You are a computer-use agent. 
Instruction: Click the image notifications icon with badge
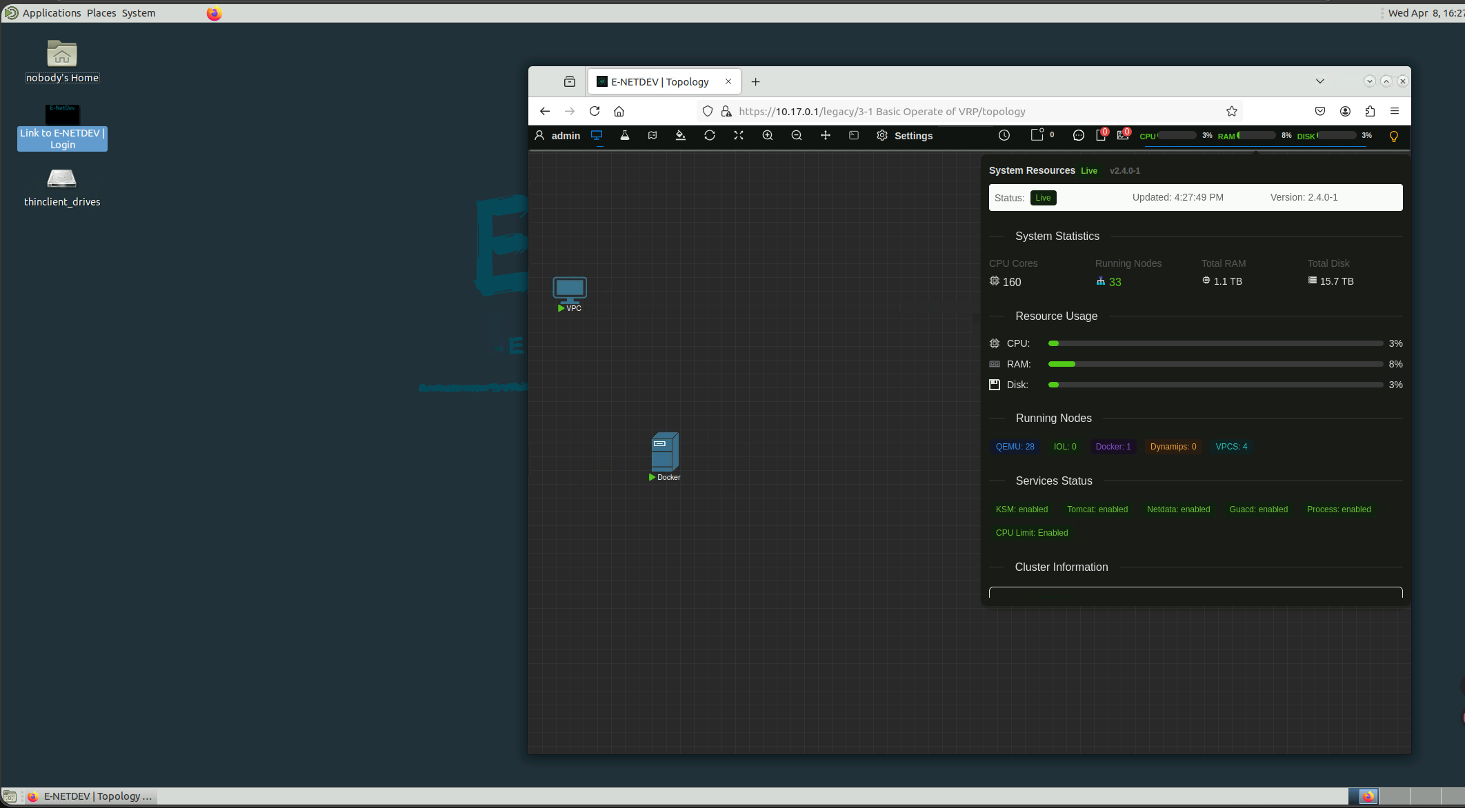pyautogui.click(x=1124, y=134)
